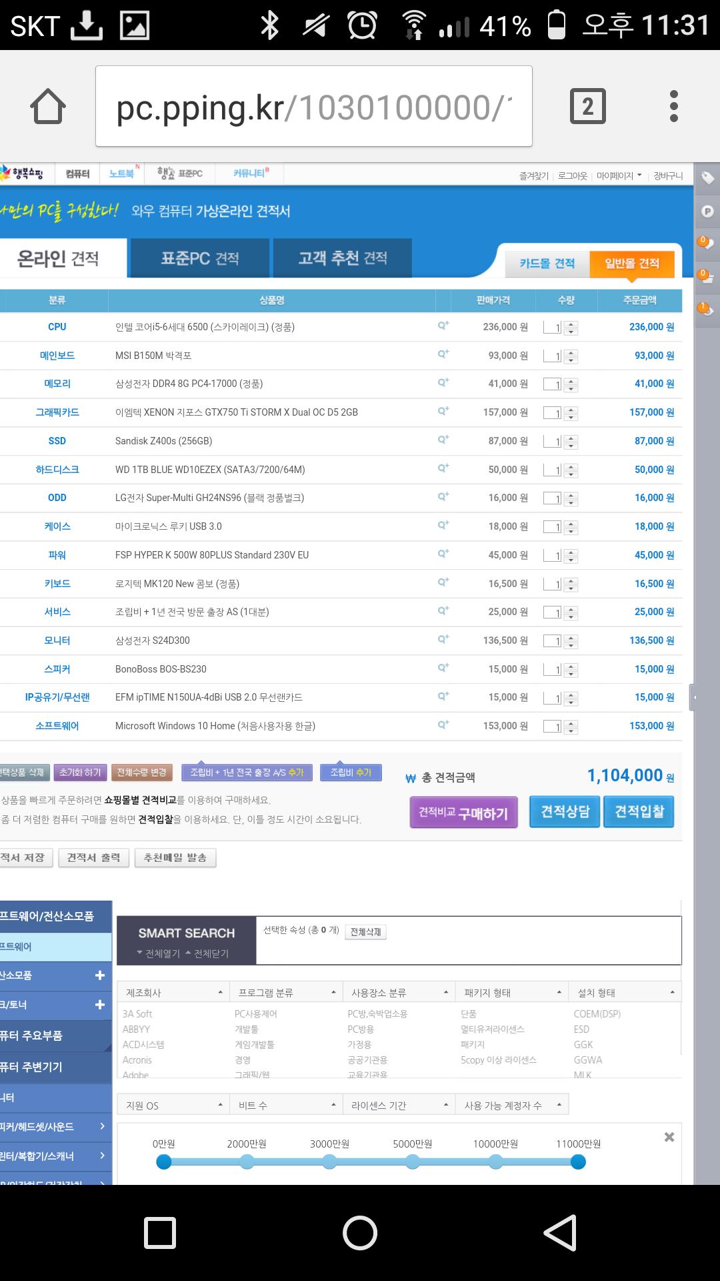
Task: Open the 고객 추천 견적 tab
Action: coord(342,258)
